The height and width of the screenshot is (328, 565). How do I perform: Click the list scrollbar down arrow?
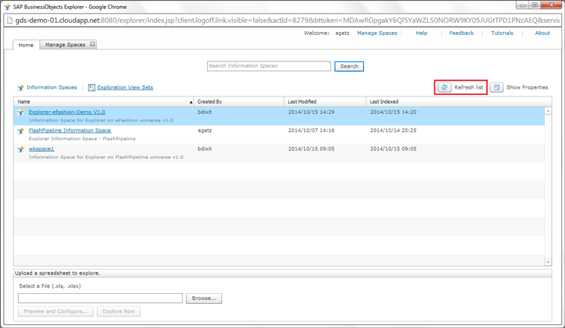pyautogui.click(x=548, y=262)
